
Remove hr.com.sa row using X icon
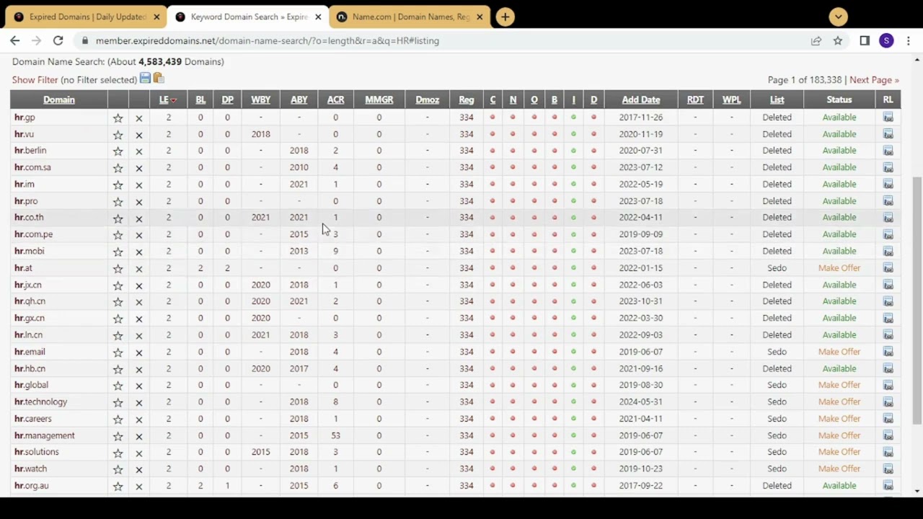[139, 168]
